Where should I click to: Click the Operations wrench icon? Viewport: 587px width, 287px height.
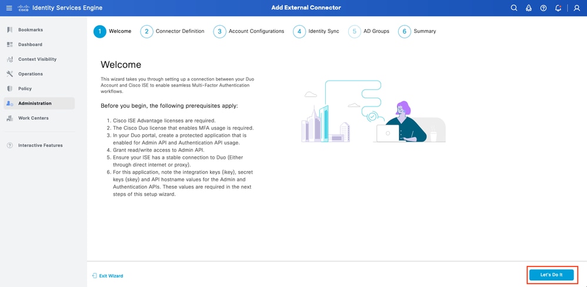pos(10,74)
